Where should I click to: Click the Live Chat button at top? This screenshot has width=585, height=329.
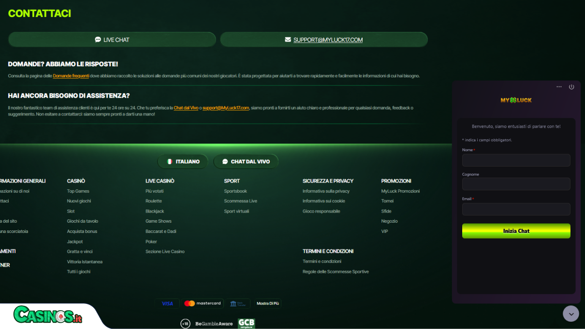click(112, 40)
